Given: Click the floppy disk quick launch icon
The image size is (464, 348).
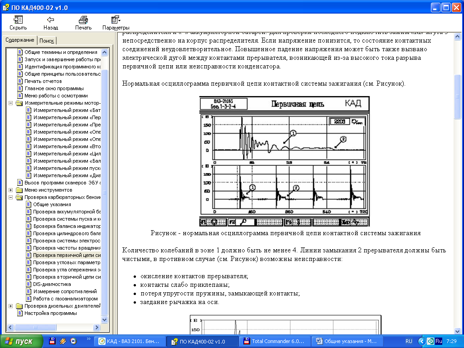Looking at the screenshot, I should point(52,341).
